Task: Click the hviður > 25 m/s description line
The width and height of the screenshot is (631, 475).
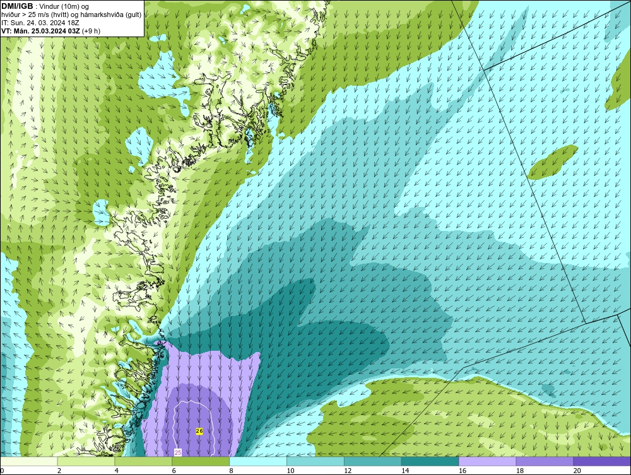Action: 71,15
